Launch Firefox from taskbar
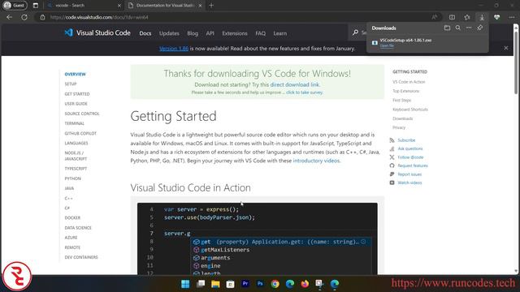This screenshot has width=520, height=292. (305, 284)
